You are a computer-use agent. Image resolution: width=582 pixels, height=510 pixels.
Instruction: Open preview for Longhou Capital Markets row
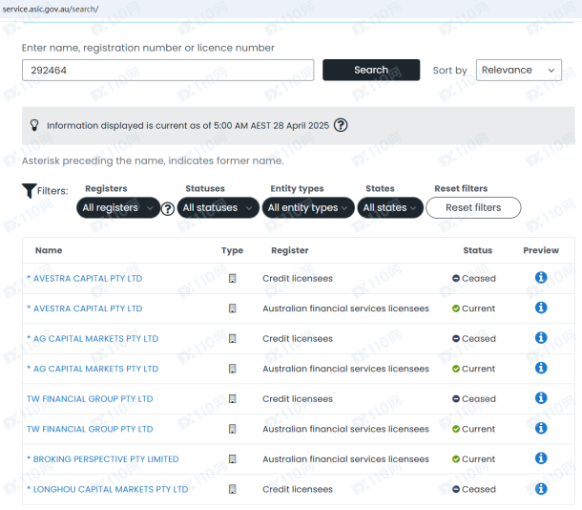click(541, 488)
